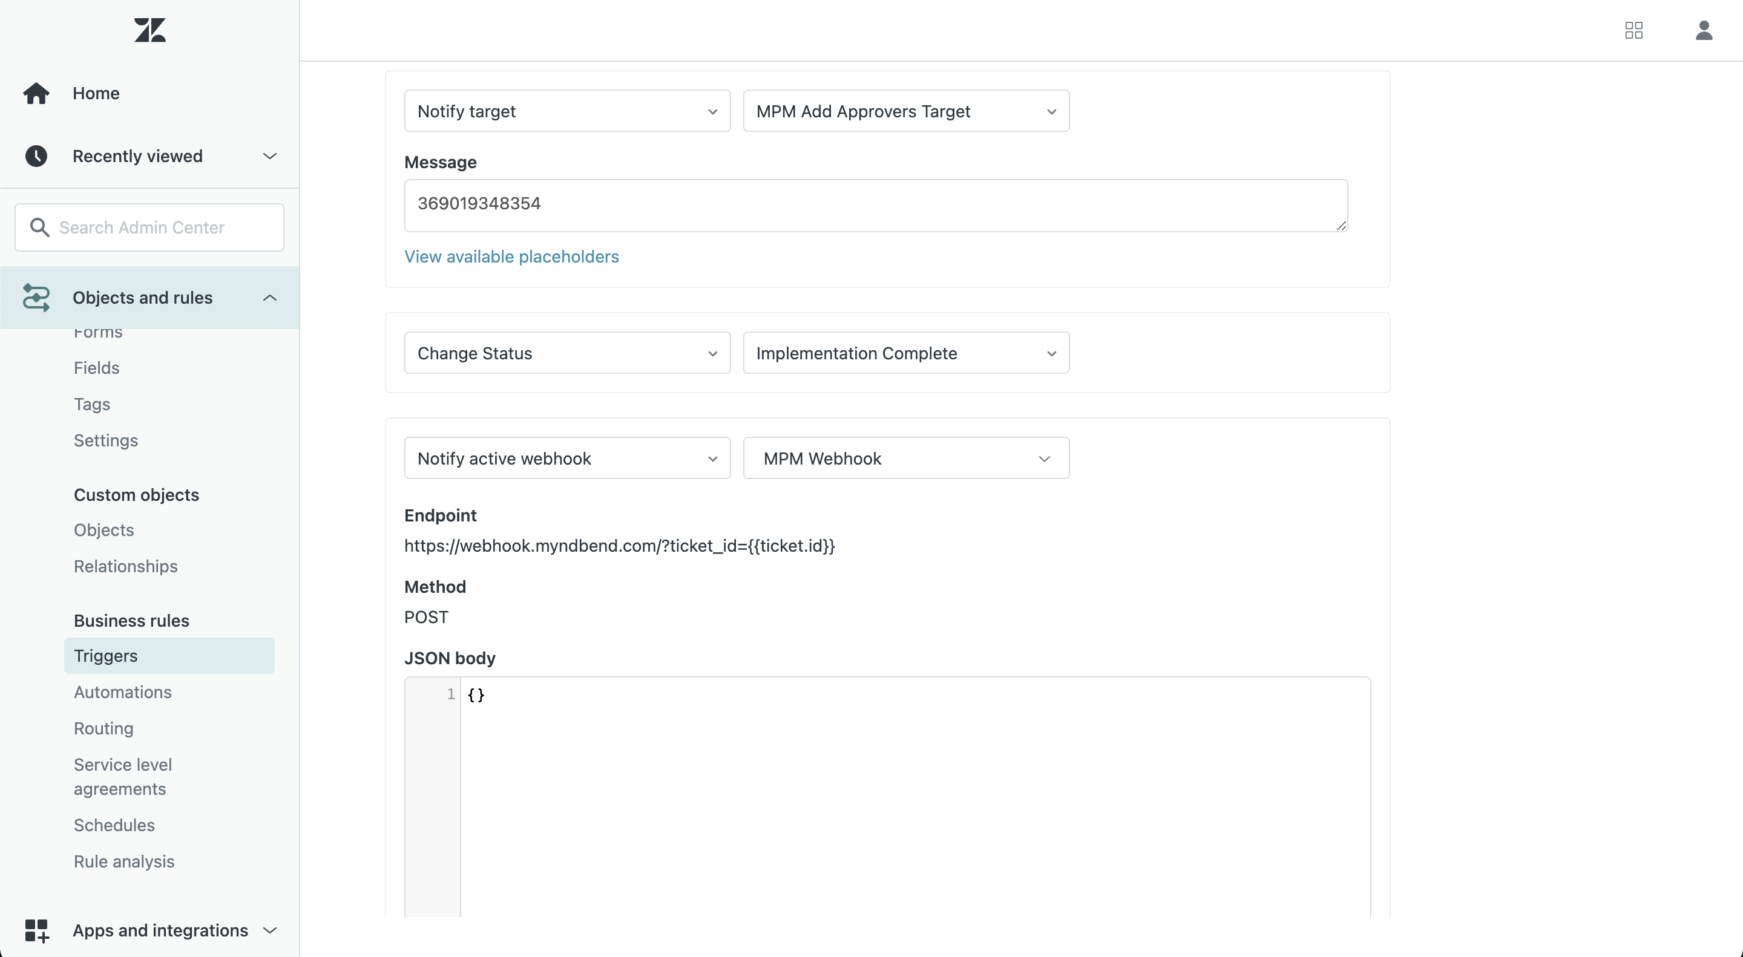Open Fields under Objects and rules

[x=97, y=368]
